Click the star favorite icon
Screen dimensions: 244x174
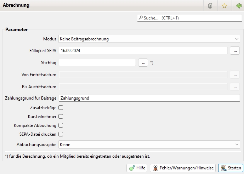(224, 6)
